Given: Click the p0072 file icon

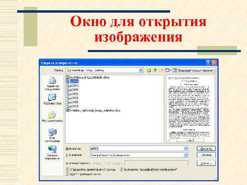Looking at the screenshot, I should click(x=68, y=82).
